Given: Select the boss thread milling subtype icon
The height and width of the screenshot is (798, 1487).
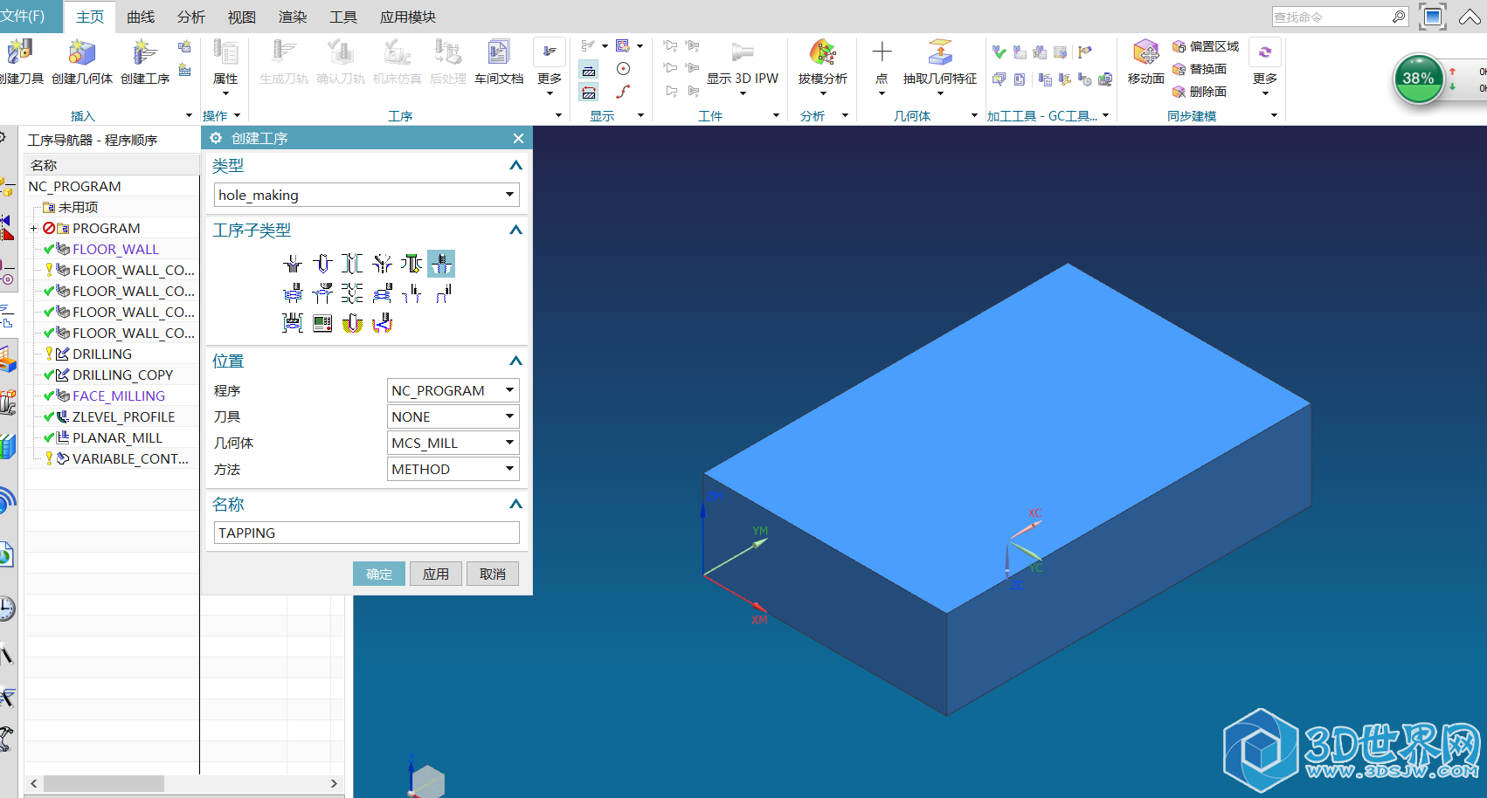Looking at the screenshot, I should 443,293.
